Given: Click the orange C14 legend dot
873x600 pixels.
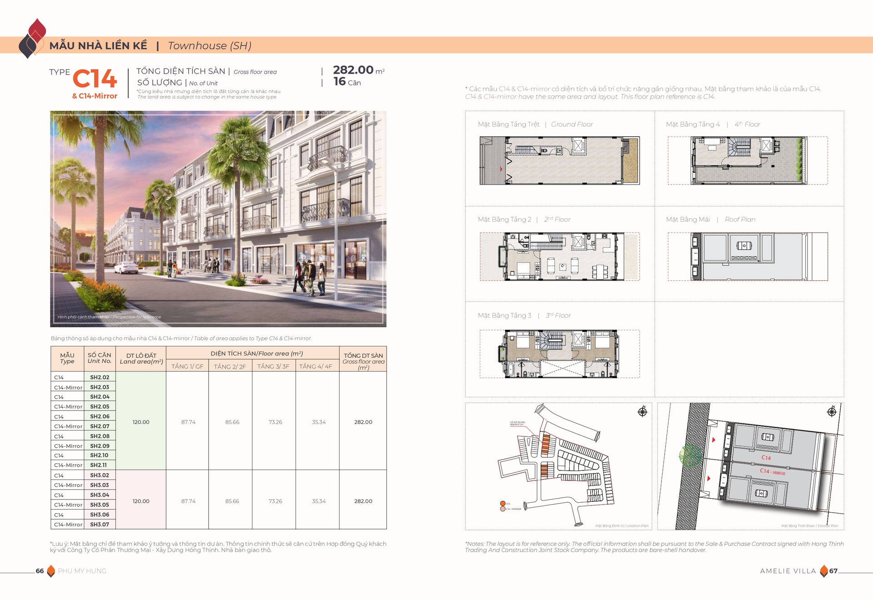Looking at the screenshot, I should pyautogui.click(x=502, y=504).
